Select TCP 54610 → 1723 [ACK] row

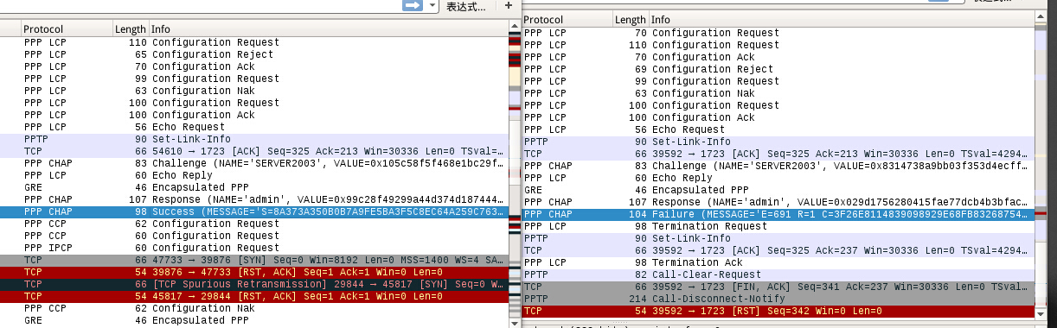click(x=254, y=151)
